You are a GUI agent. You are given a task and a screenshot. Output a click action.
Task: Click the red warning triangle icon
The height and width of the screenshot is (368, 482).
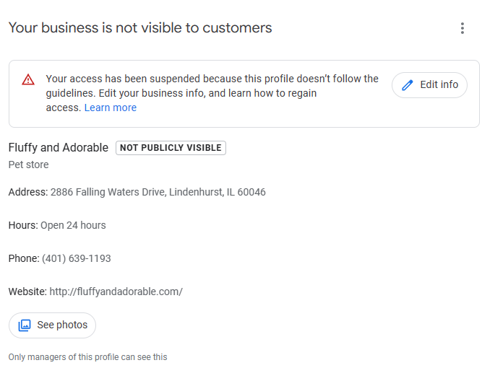(x=28, y=79)
